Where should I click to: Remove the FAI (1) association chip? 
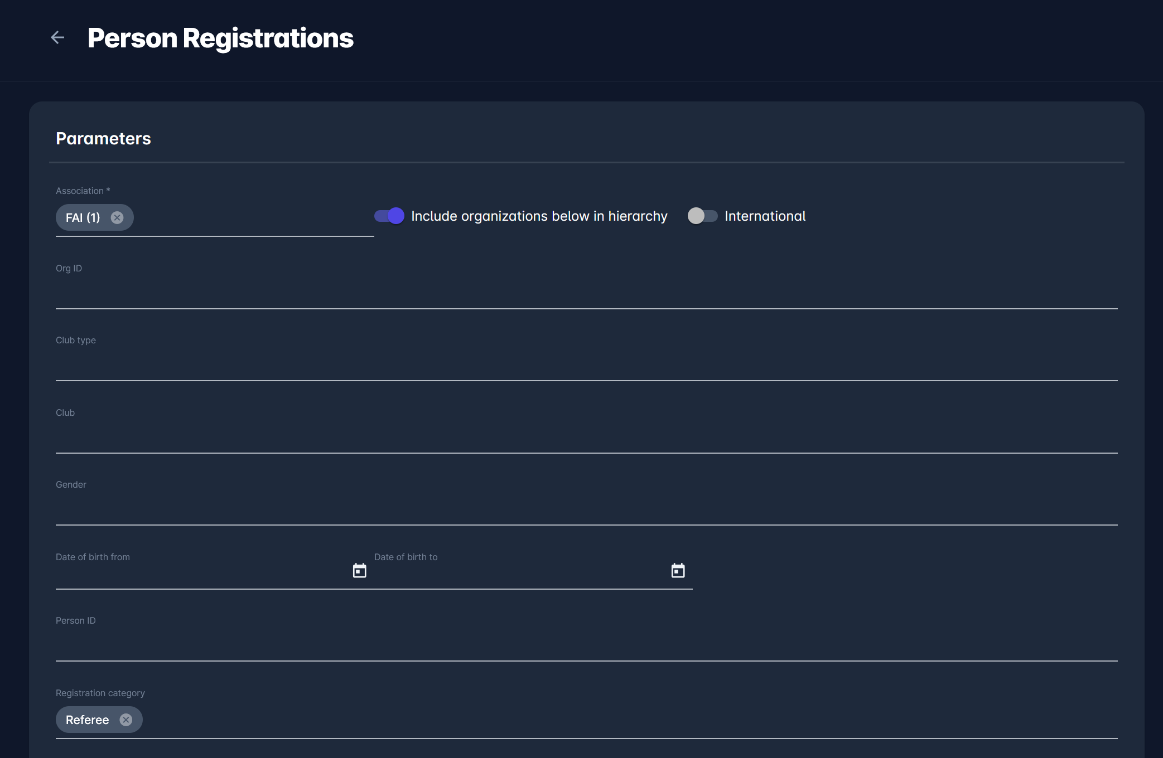[117, 217]
